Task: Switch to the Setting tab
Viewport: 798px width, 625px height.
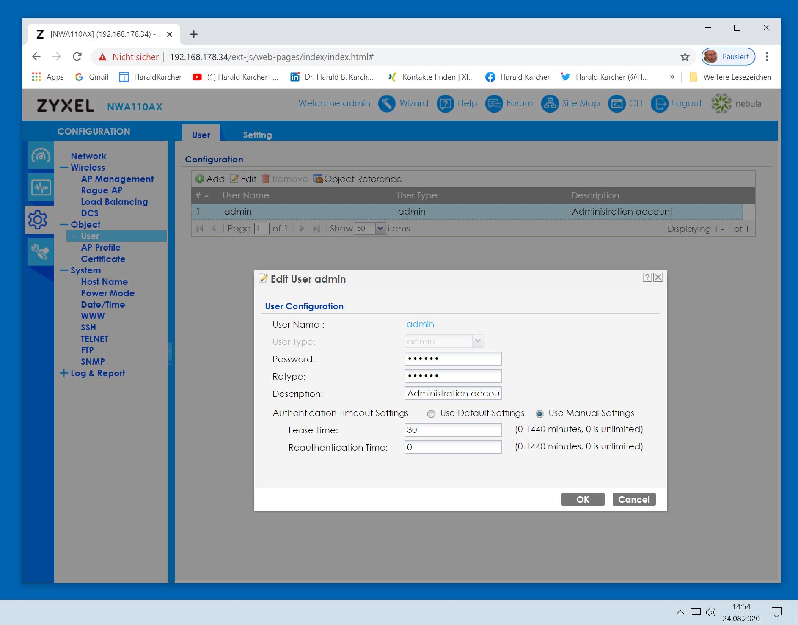Action: [257, 135]
